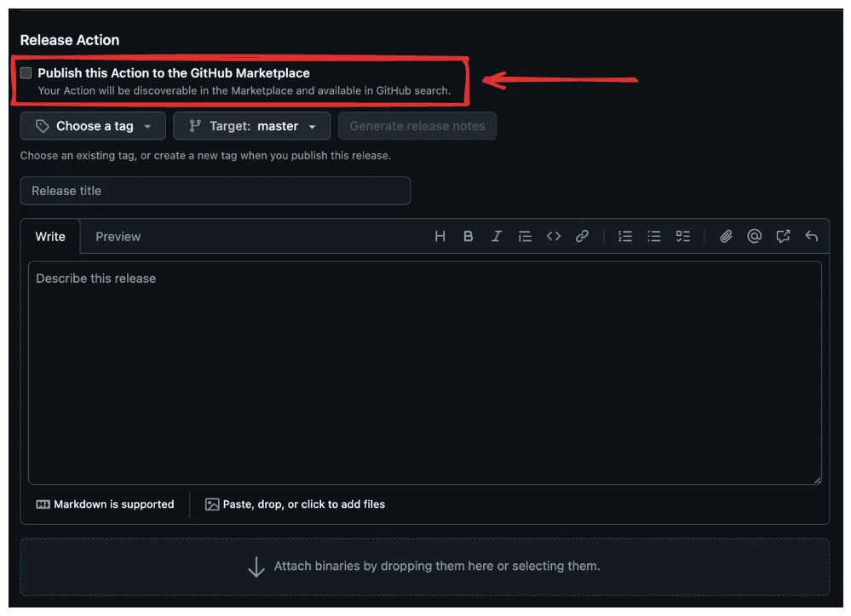Viewport: 851px width, 616px height.
Task: Focus the Release title input field
Action: point(215,191)
